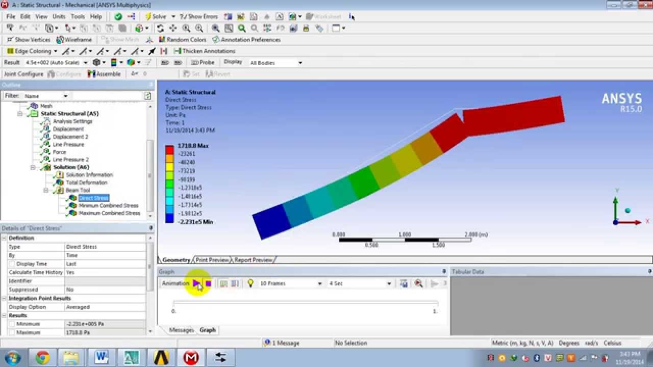The image size is (653, 367).
Task: Open the Tools menu
Action: pyautogui.click(x=78, y=17)
